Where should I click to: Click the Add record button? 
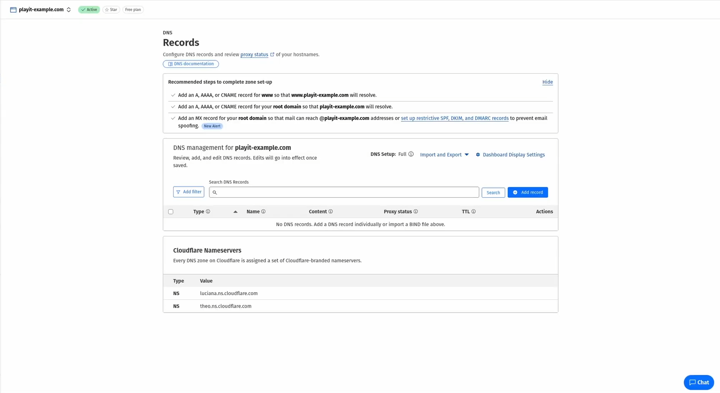(528, 192)
